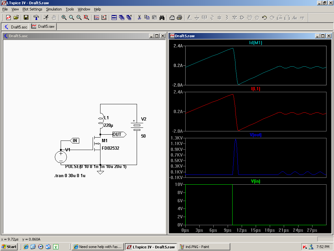
Task: Click the Copy toolbar icon
Action: (x=147, y=18)
